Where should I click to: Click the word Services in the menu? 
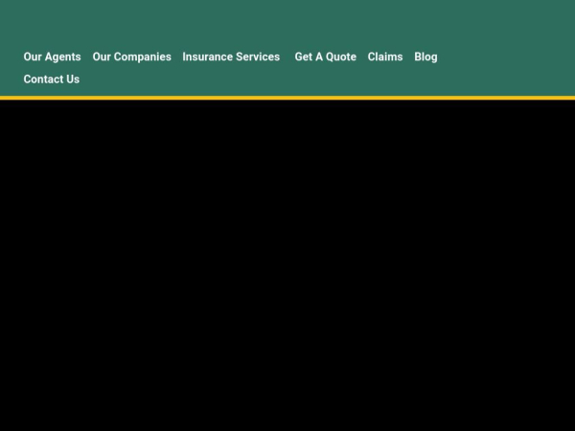tap(257, 57)
